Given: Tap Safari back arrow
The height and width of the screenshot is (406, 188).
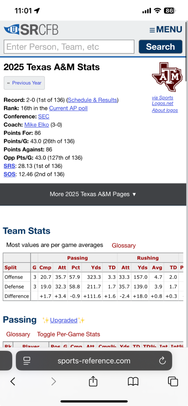Looking at the screenshot, I should pos(13,382).
